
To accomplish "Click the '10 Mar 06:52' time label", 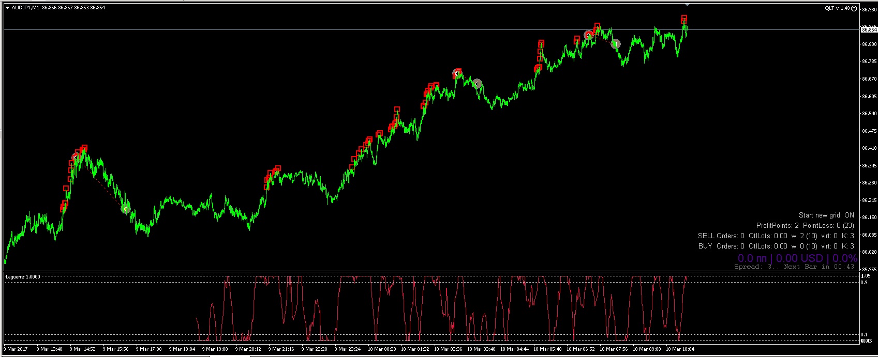I will (x=580, y=349).
